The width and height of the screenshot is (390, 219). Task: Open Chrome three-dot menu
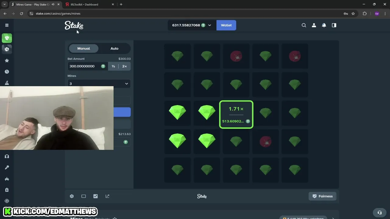point(385,14)
